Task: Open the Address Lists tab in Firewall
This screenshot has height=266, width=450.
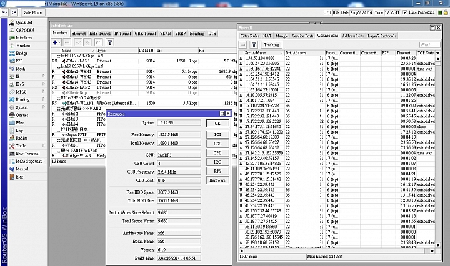Action: tap(352, 36)
